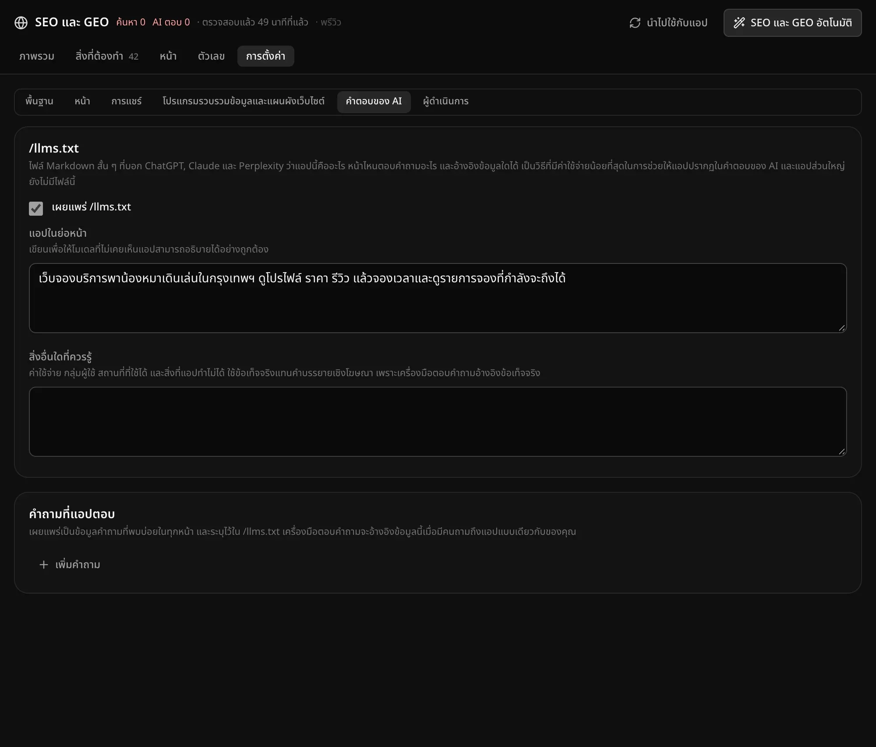The height and width of the screenshot is (747, 876).
Task: Open the หน้า settings sub-tab
Action: click(82, 101)
